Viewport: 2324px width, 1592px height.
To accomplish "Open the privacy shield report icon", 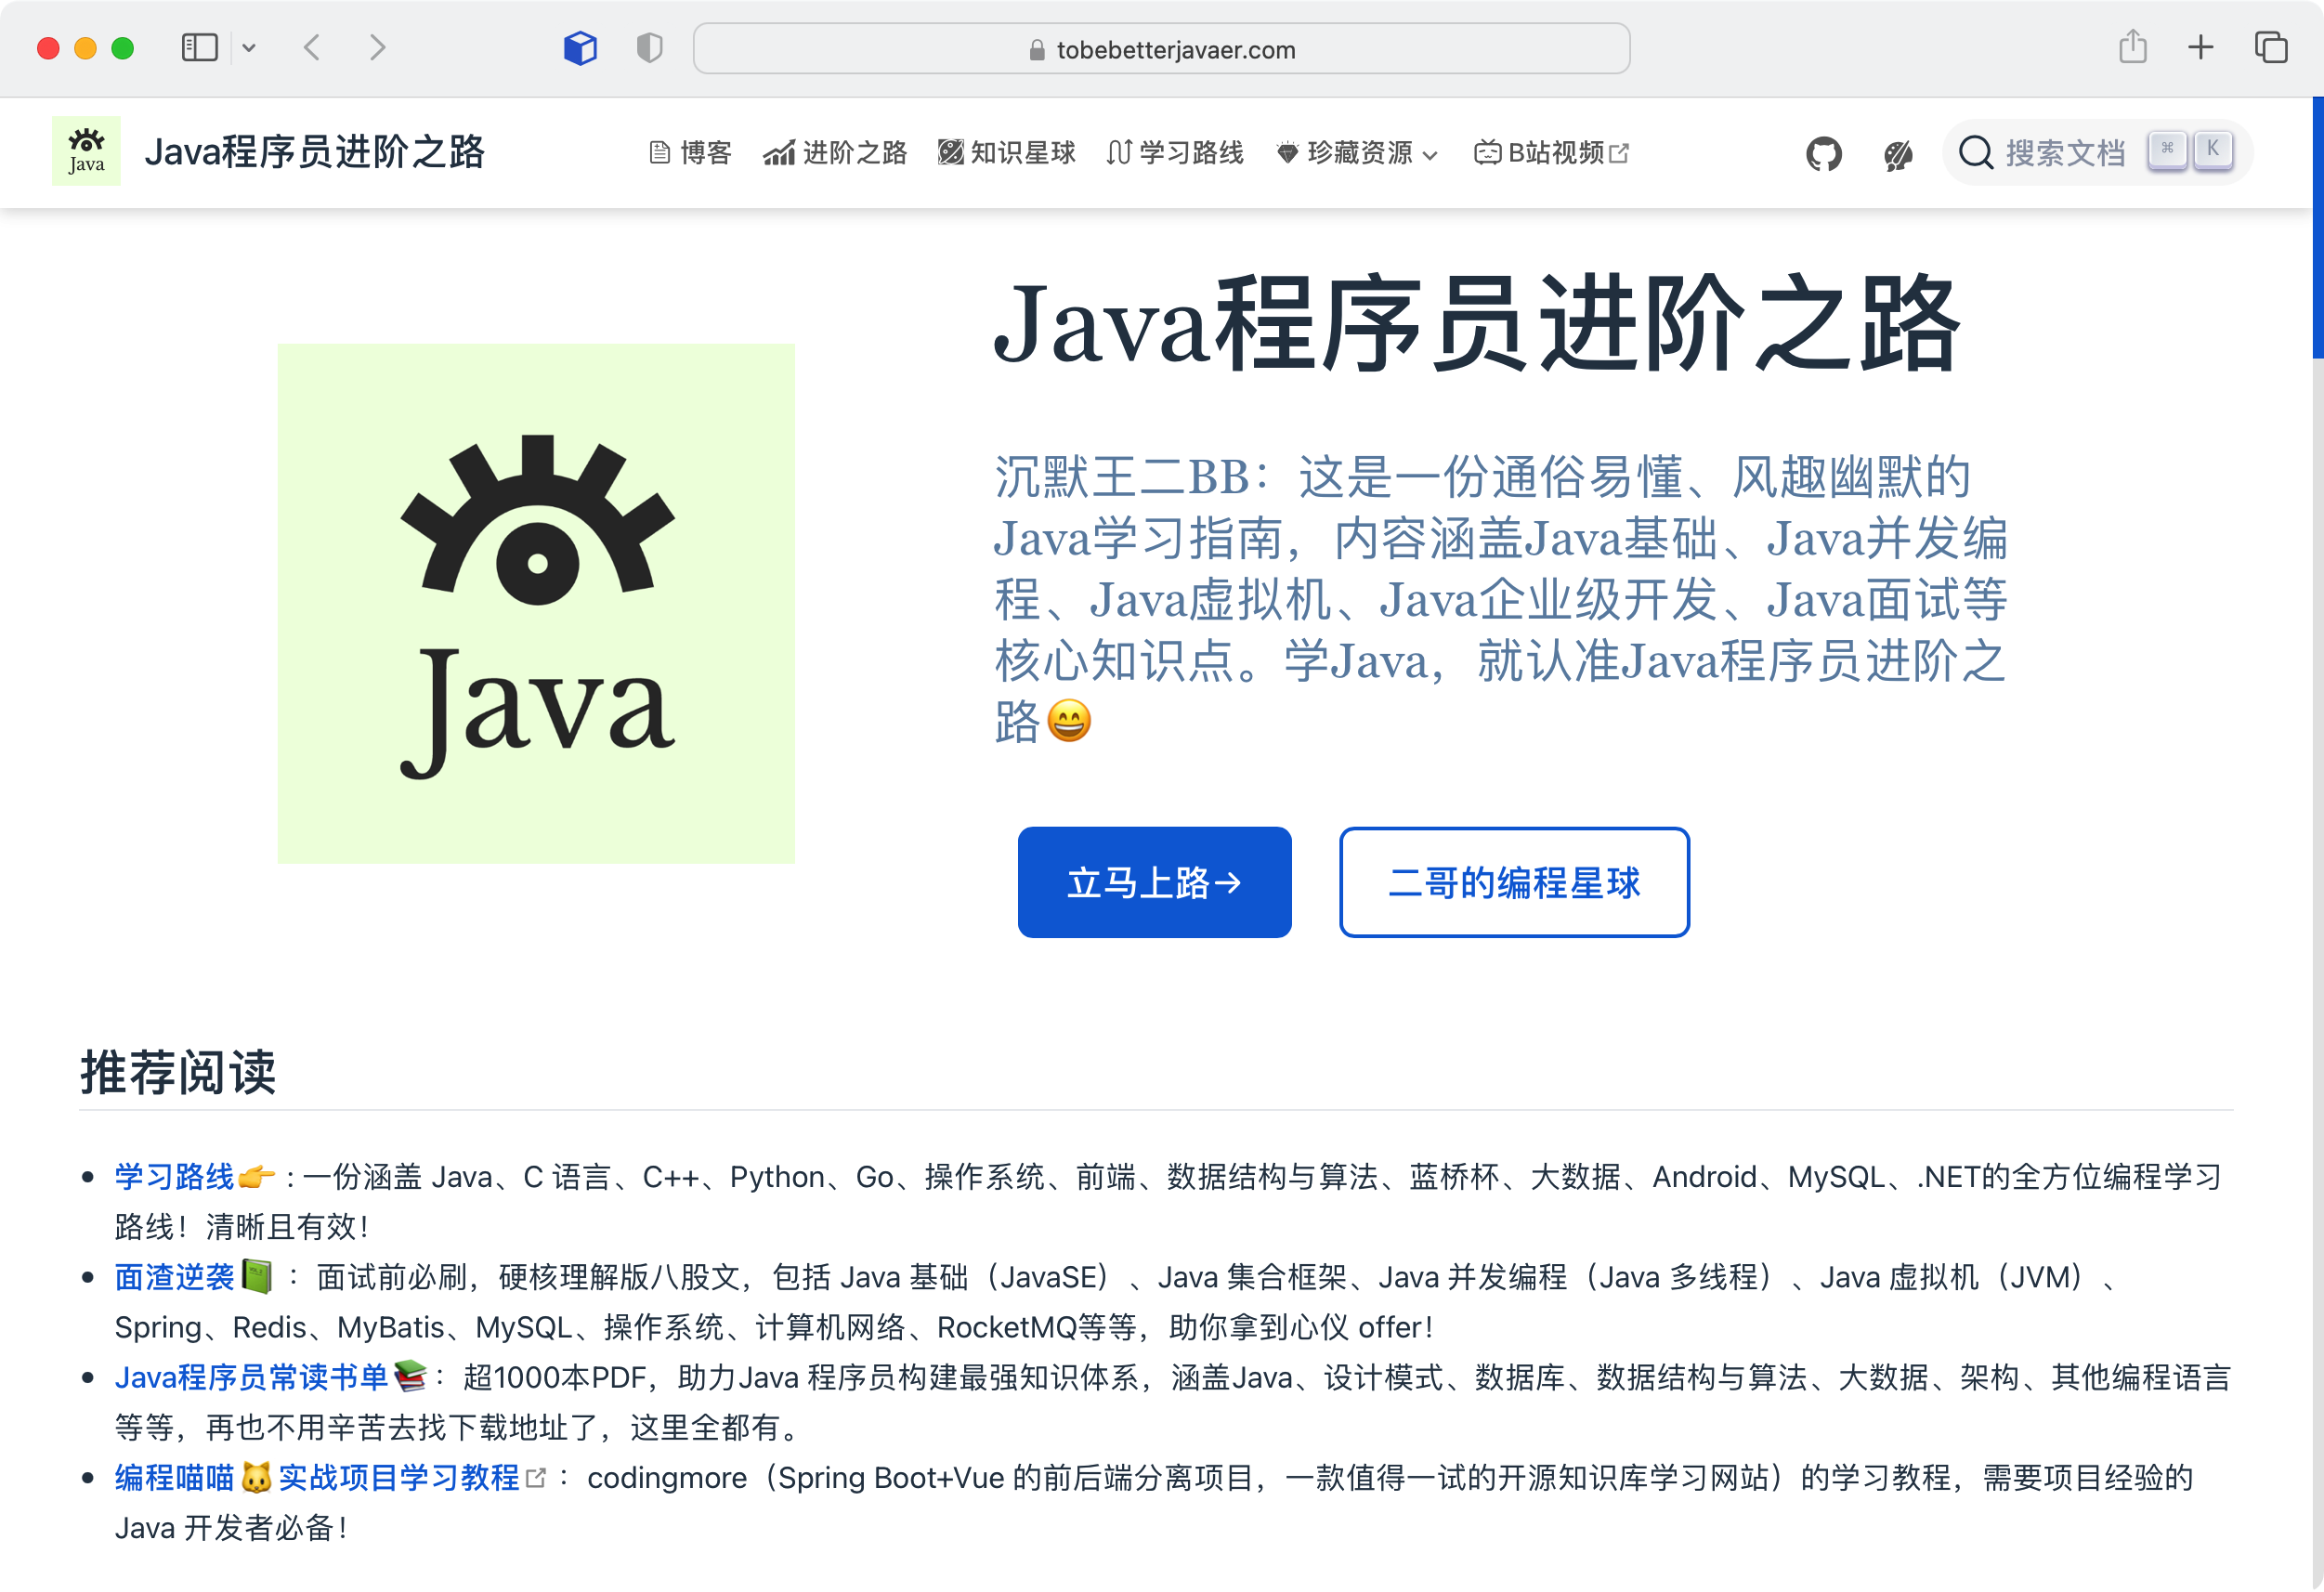I will click(x=650, y=47).
